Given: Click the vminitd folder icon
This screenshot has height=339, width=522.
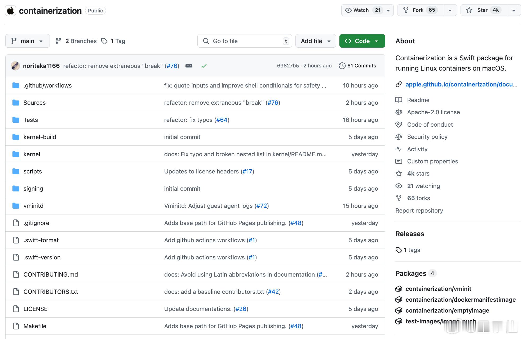Looking at the screenshot, I should click(x=16, y=206).
